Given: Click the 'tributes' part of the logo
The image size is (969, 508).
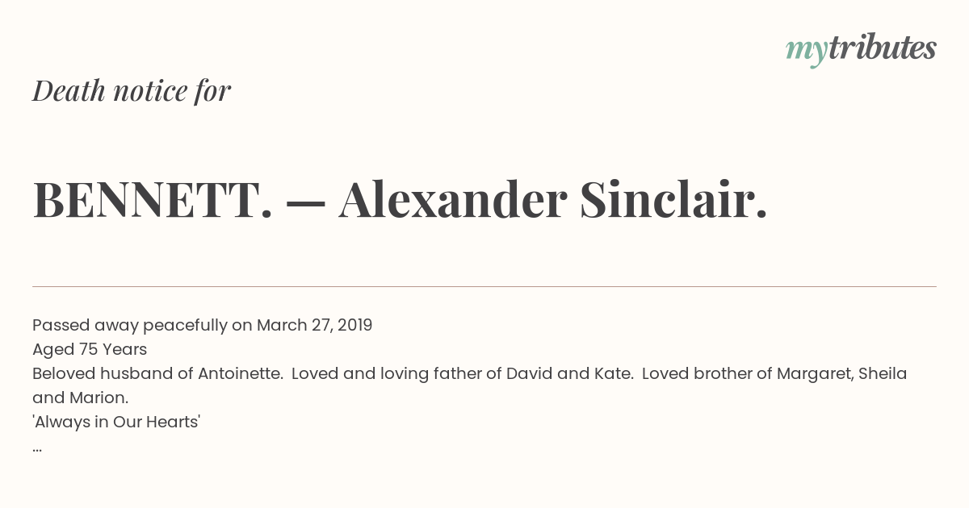Looking at the screenshot, I should [x=882, y=48].
